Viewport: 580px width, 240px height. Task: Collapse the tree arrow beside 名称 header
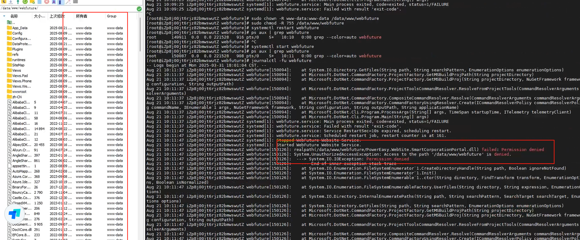(4, 16)
